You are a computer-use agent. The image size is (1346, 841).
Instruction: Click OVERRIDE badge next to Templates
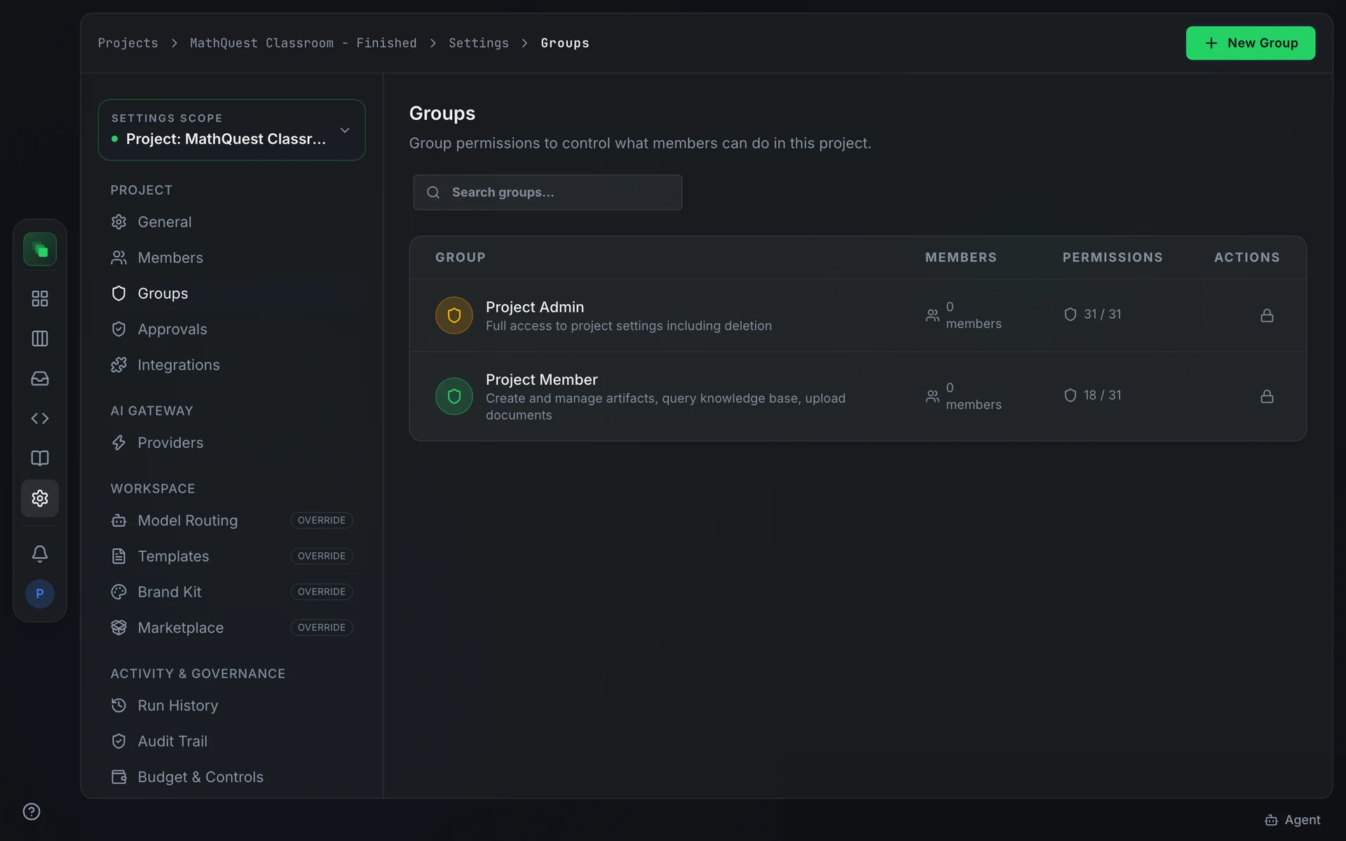(x=322, y=556)
